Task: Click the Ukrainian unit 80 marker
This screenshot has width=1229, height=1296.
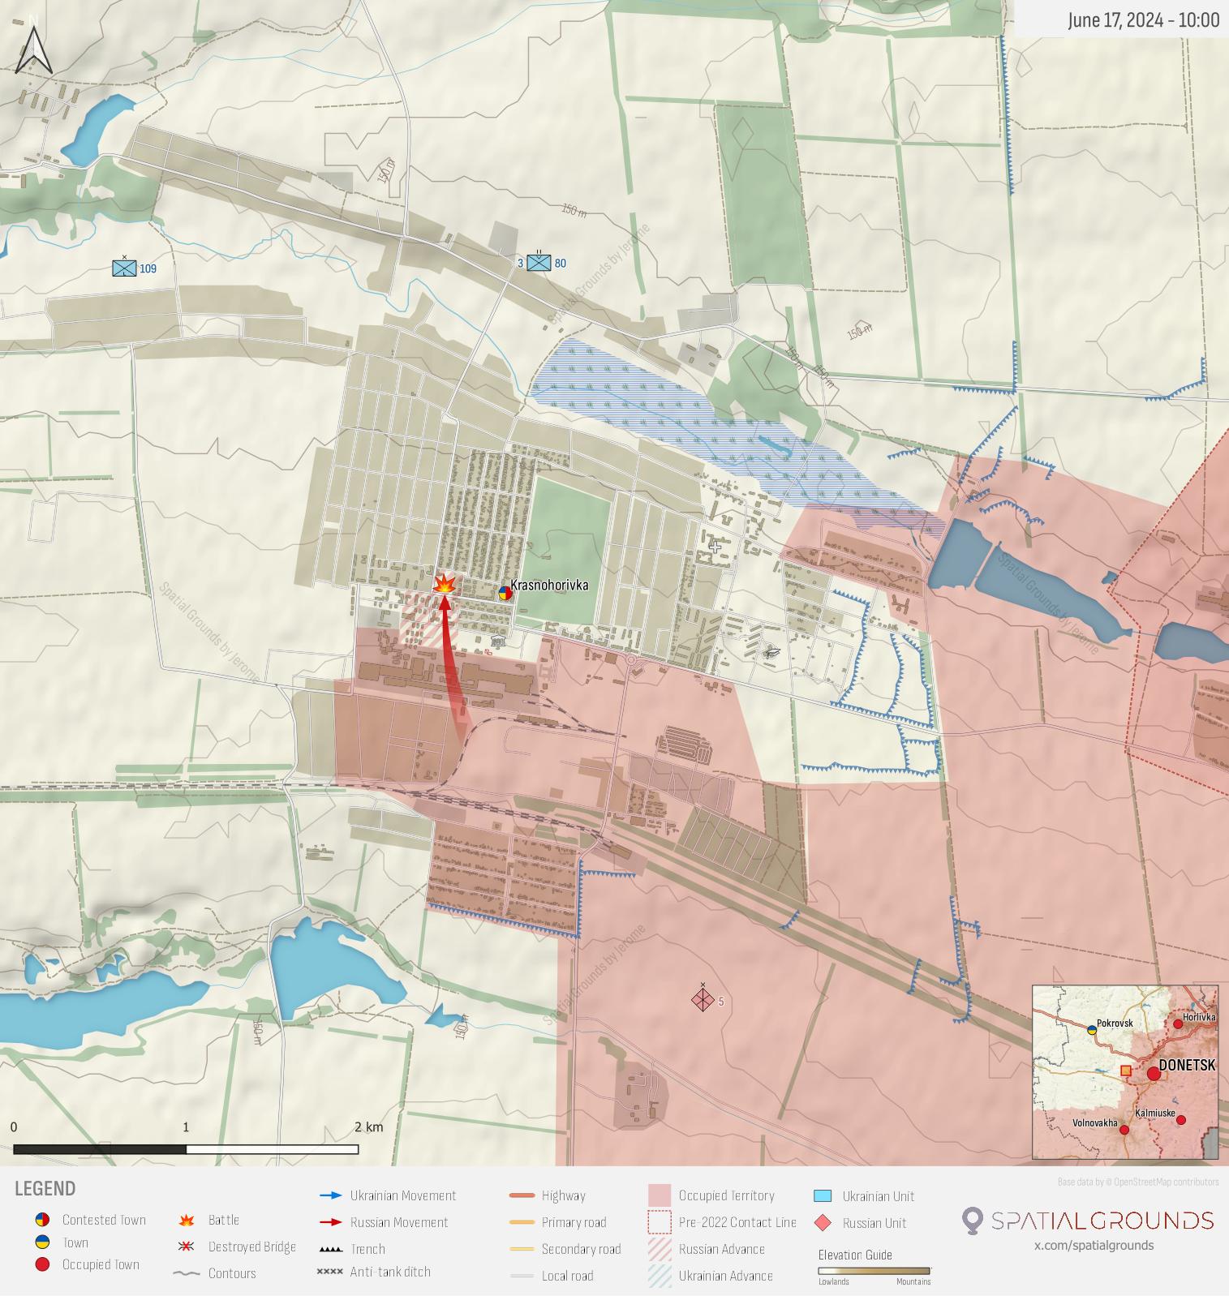Action: (539, 262)
